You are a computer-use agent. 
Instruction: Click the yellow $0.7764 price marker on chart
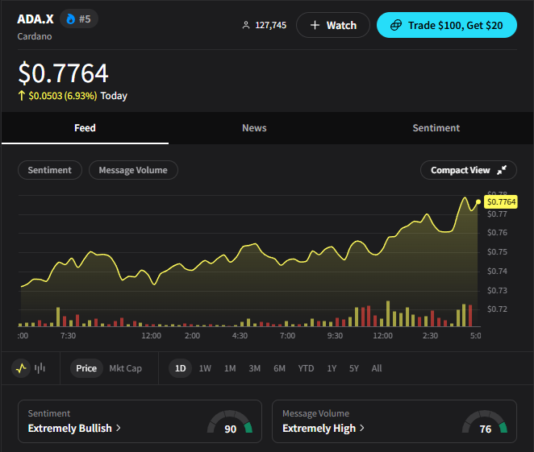(501, 201)
